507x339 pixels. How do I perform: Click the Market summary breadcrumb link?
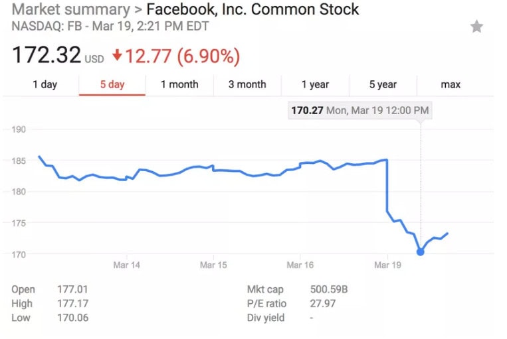[x=70, y=10]
